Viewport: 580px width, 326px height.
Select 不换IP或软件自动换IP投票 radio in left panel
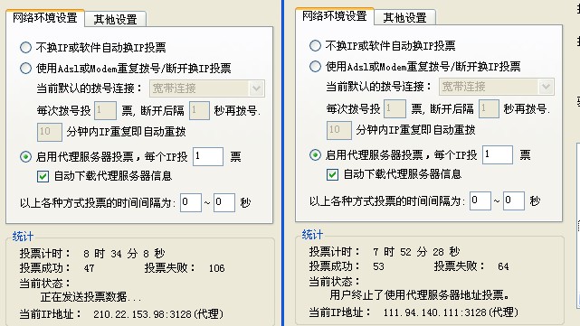[x=25, y=47]
